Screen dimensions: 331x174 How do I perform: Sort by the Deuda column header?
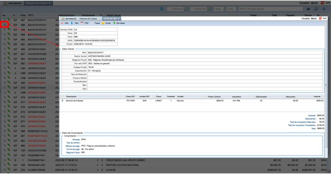[308, 15]
